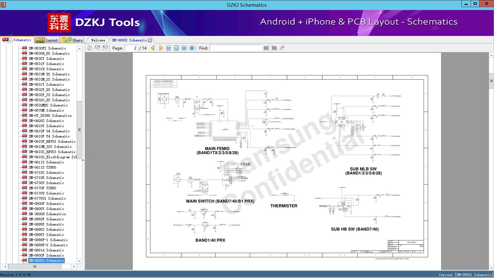
Task: Select SM-G530T Schematic entry
Action: click(x=46, y=59)
